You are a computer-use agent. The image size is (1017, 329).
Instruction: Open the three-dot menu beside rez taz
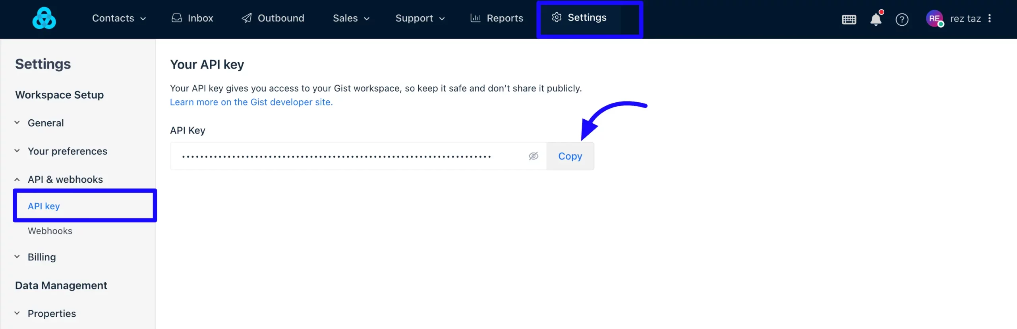[990, 18]
